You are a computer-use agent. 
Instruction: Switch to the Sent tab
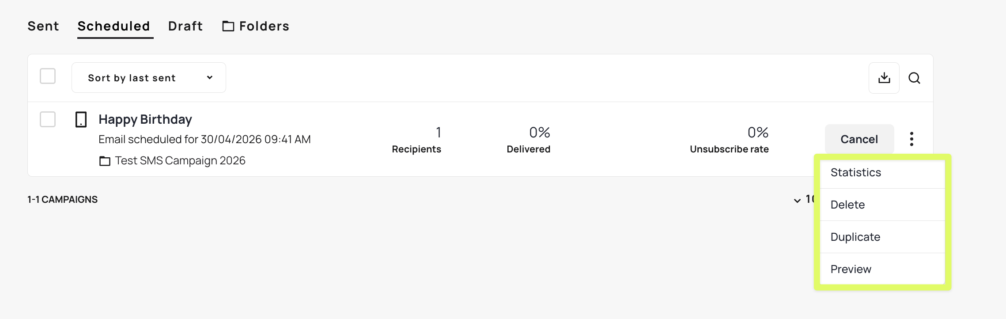pyautogui.click(x=43, y=26)
